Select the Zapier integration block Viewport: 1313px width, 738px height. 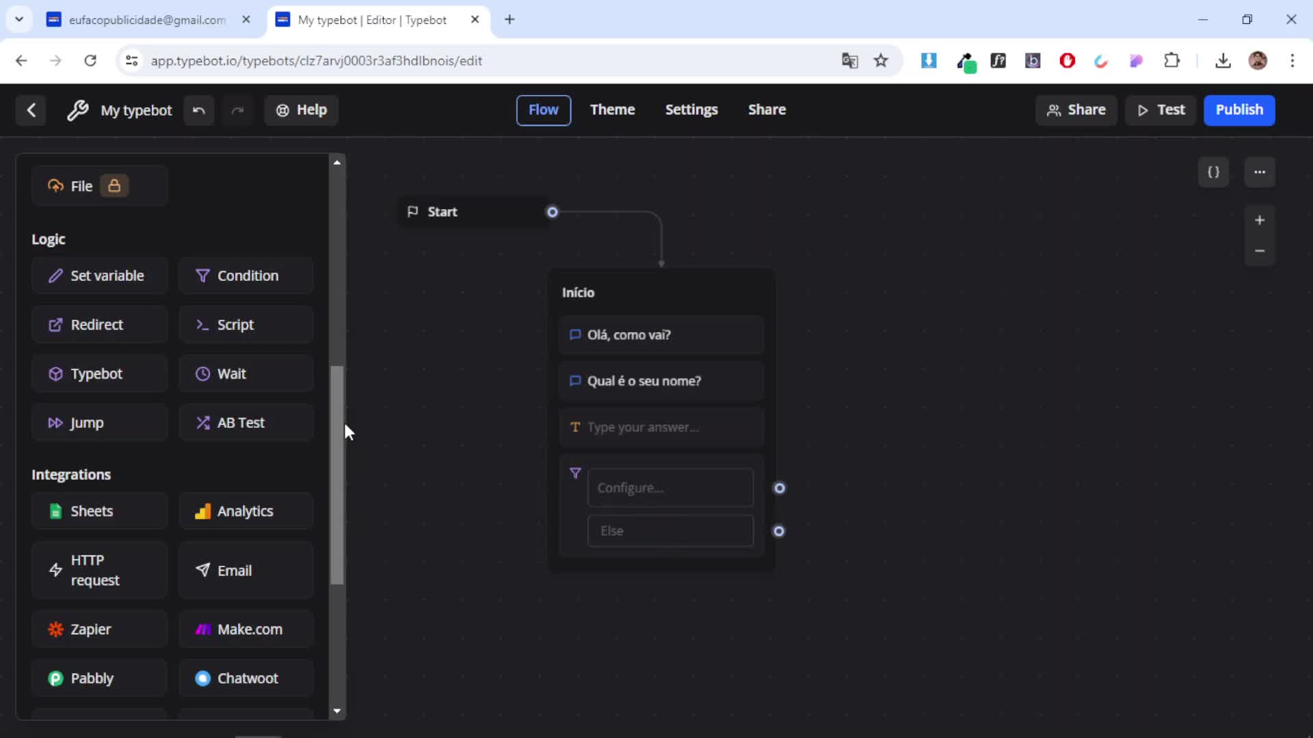98,629
